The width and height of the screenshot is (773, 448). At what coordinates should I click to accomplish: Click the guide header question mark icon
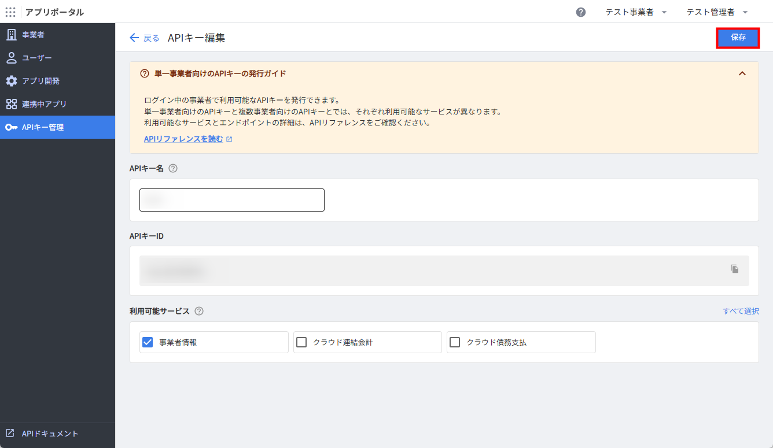[145, 73]
